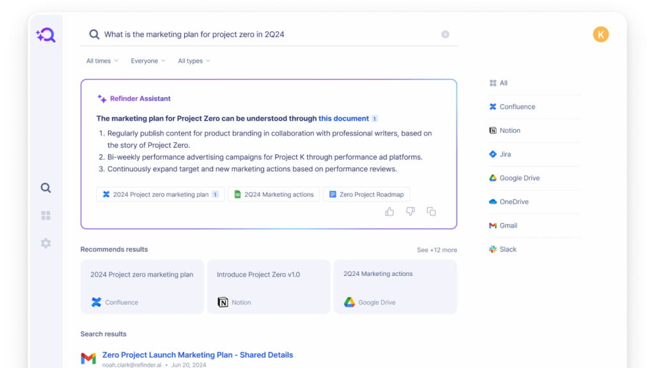The image size is (655, 368).
Task: Click the user avatar K icon
Action: (600, 34)
